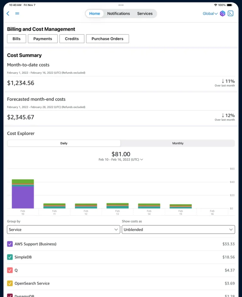Open the Show costs as Unblended dropdown
The width and height of the screenshot is (242, 297).
[x=178, y=229]
